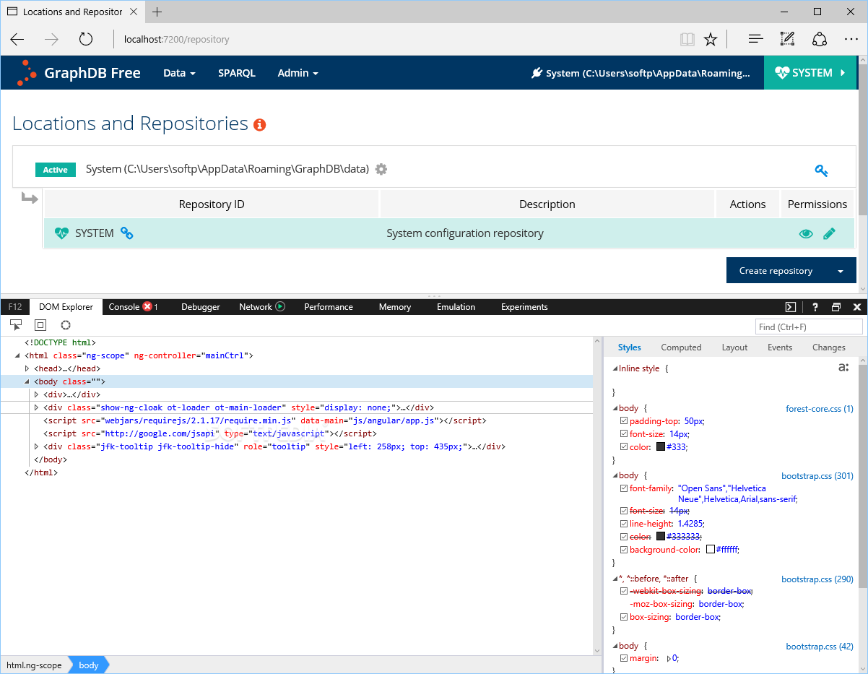Click the plug connection icon in header

tap(537, 73)
